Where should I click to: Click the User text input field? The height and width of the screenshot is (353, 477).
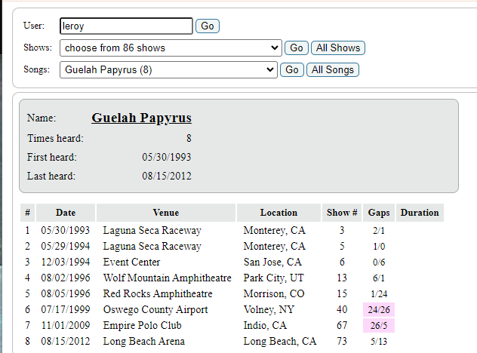pos(126,26)
